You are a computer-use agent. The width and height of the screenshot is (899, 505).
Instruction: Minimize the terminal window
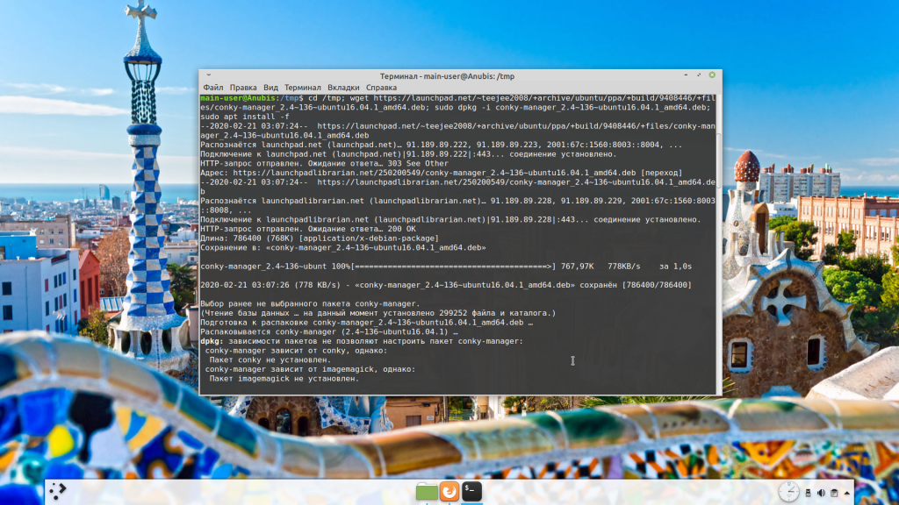686,75
